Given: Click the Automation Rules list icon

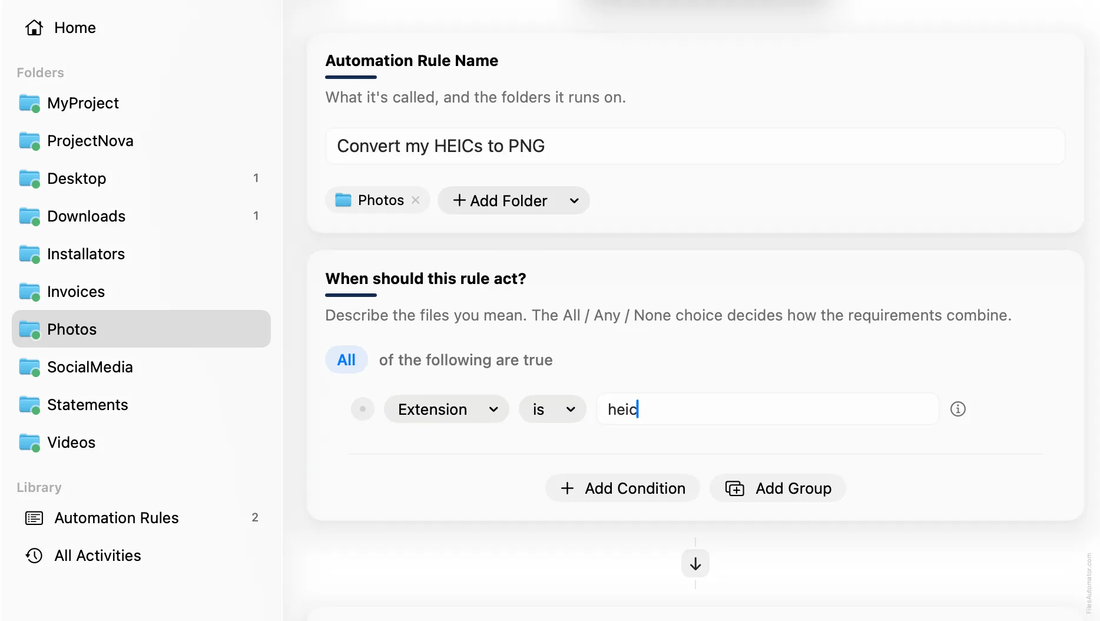Looking at the screenshot, I should tap(34, 518).
